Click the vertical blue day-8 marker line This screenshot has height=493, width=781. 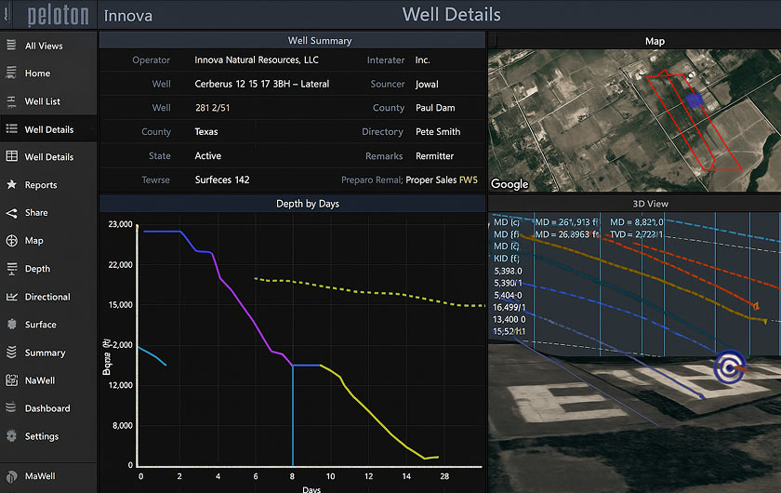tap(293, 419)
